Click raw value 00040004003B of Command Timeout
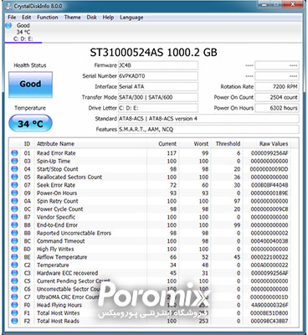The image size is (308, 335). tap(269, 241)
